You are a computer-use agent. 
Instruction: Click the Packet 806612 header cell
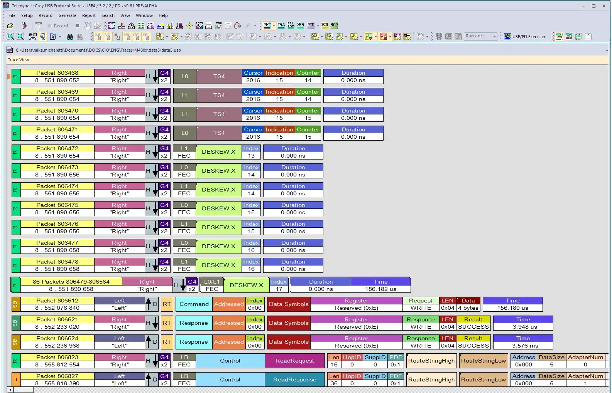click(57, 301)
